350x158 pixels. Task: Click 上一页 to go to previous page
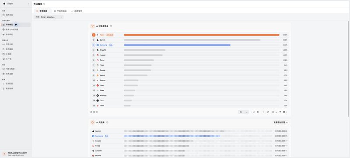pos(255,112)
